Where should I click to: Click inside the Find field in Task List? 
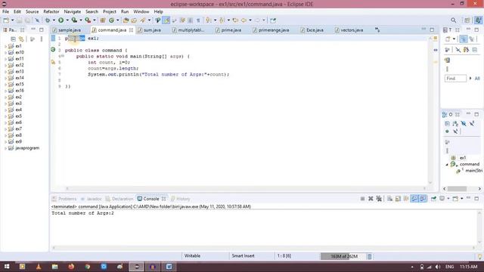coord(455,79)
